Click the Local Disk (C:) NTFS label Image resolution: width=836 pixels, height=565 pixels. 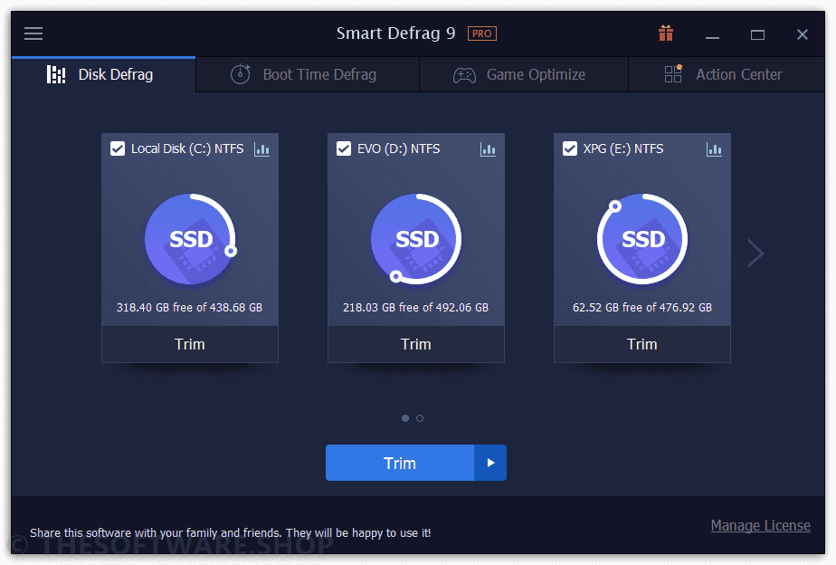[x=187, y=148]
